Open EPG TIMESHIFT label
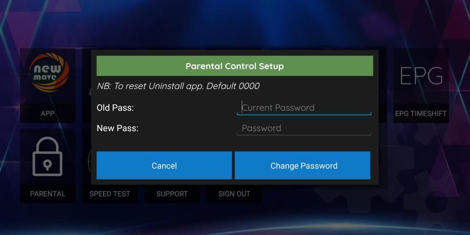 click(x=421, y=114)
